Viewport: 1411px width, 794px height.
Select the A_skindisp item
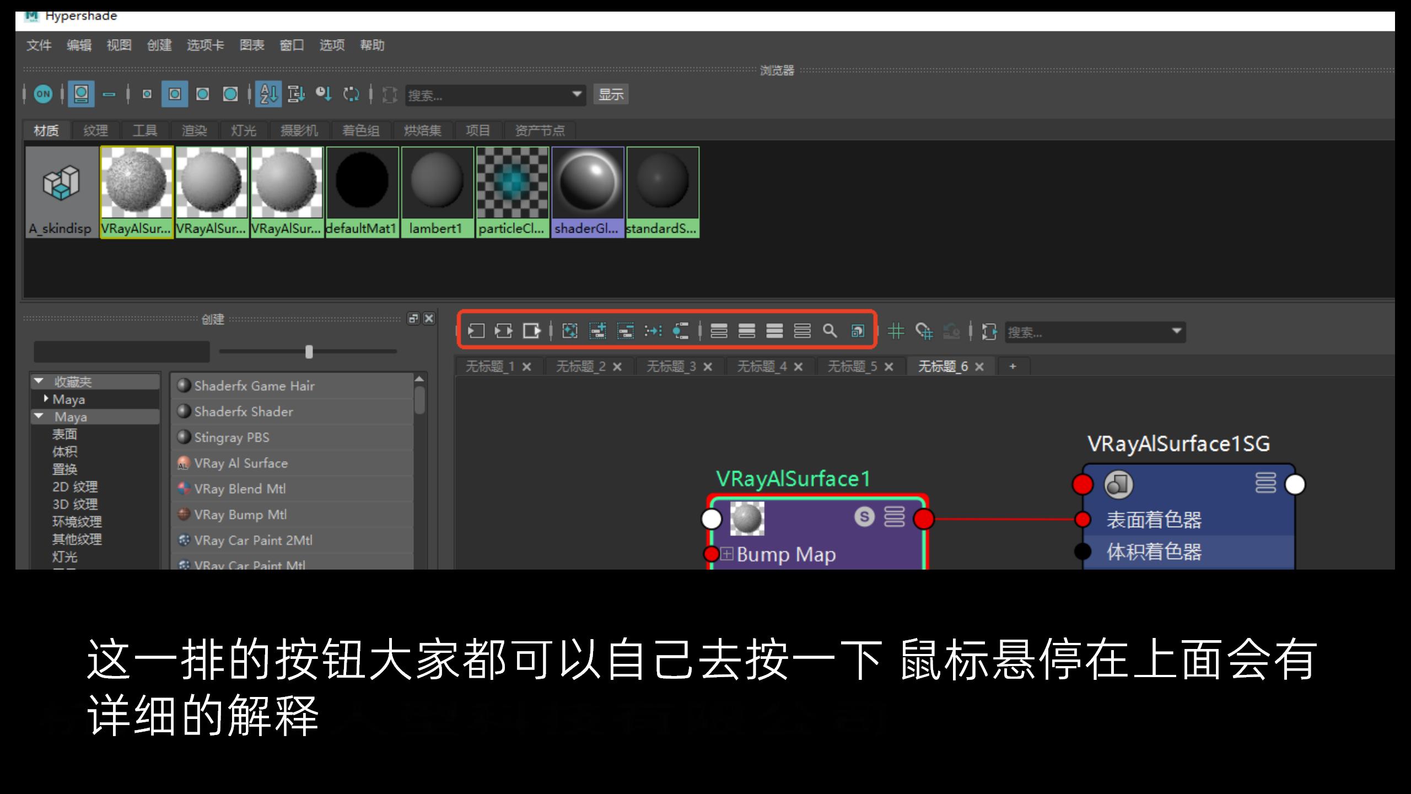pos(61,192)
